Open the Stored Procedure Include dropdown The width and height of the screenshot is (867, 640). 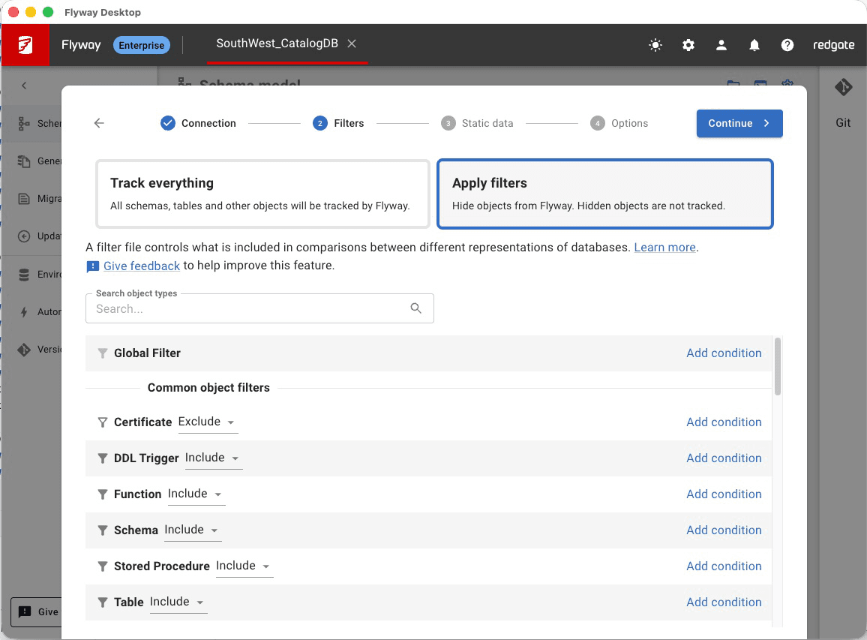(x=244, y=566)
